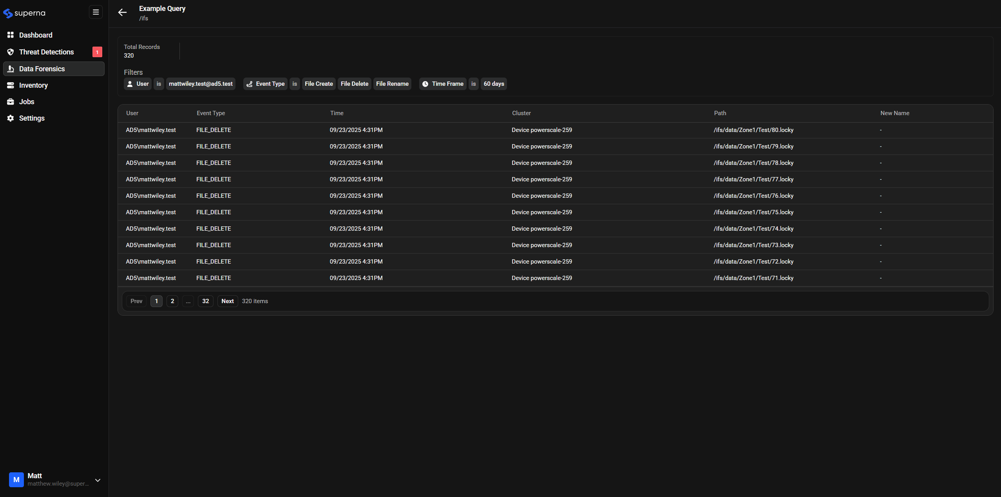Click the File Create filter chip
The image size is (1001, 497).
pos(319,84)
